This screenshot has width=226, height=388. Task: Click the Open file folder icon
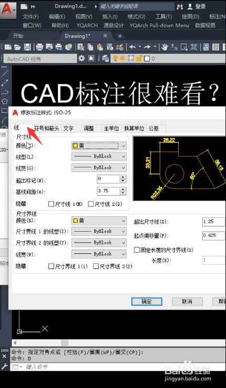[17, 46]
